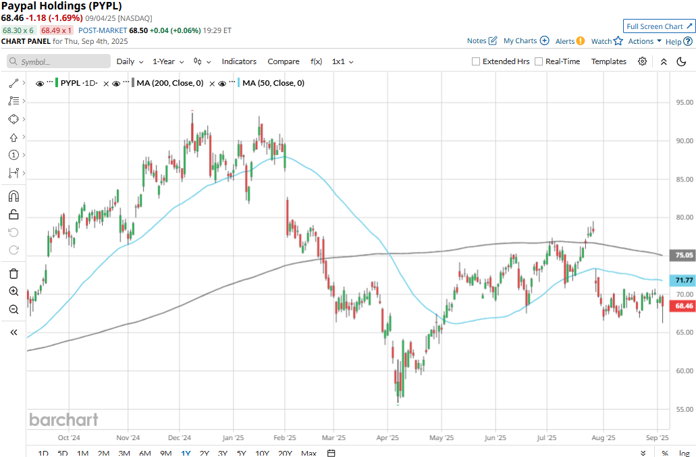Remove the PYPL 1D series
This screenshot has height=457, width=696.
[106, 84]
